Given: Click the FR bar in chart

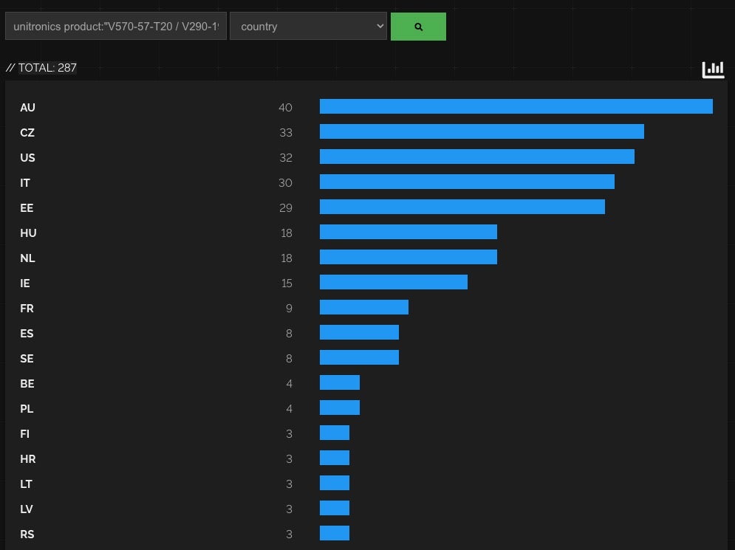Looking at the screenshot, I should (363, 308).
